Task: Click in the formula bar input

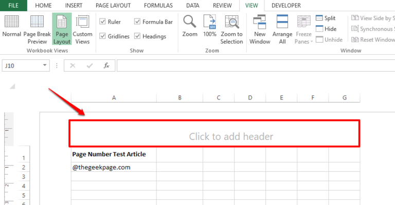Action: (256, 66)
